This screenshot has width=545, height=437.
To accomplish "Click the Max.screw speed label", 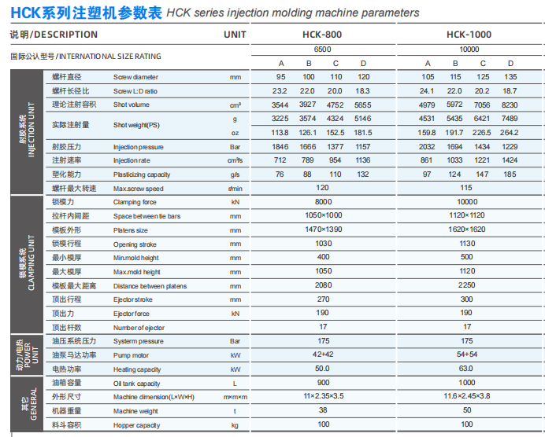I will click(x=139, y=189).
